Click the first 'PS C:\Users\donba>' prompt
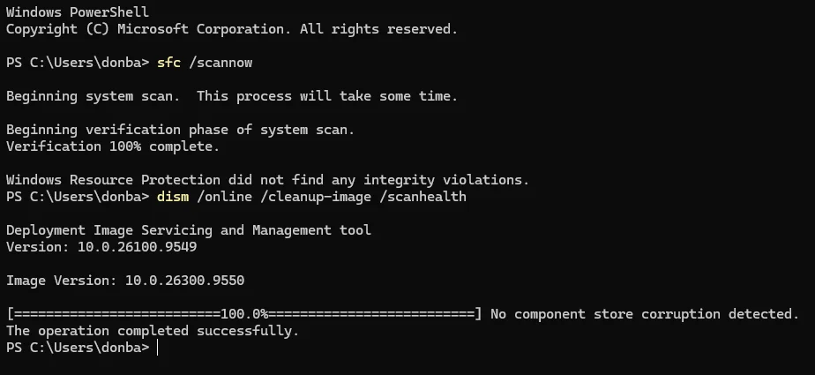Viewport: 815px width, 375px height. tap(78, 63)
